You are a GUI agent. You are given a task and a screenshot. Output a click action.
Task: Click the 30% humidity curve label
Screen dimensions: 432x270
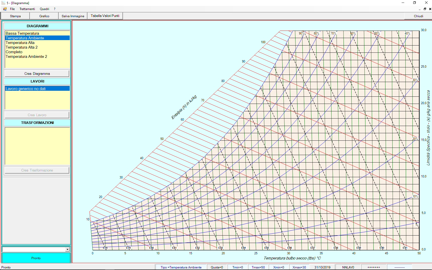[x=415, y=80]
